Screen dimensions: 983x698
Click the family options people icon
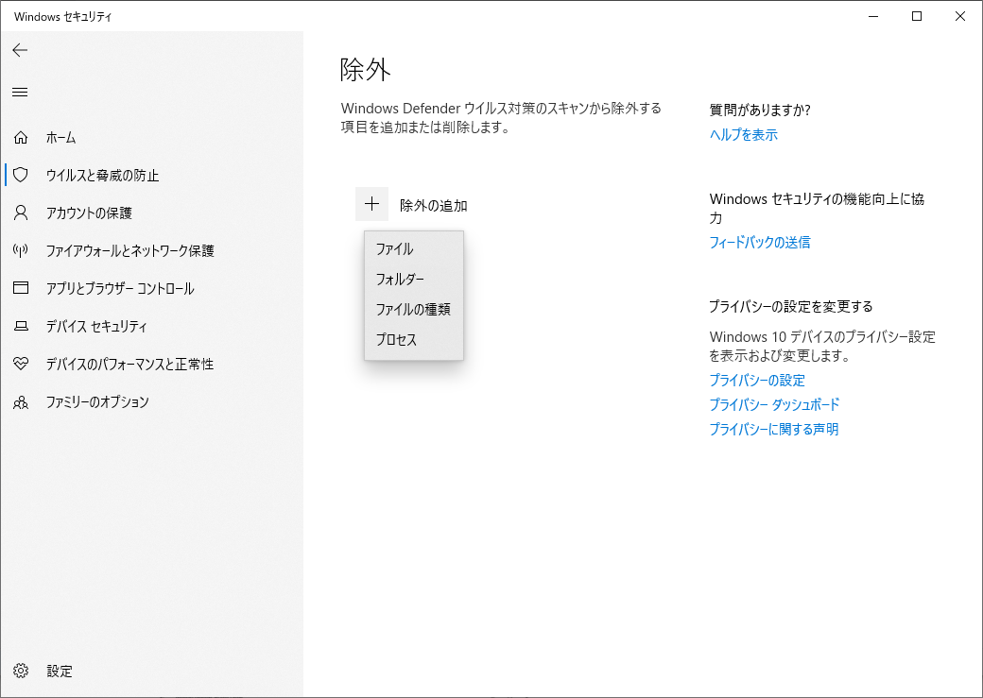click(21, 401)
